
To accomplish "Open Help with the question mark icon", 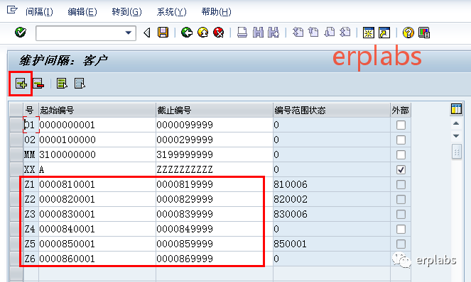I will coord(408,33).
